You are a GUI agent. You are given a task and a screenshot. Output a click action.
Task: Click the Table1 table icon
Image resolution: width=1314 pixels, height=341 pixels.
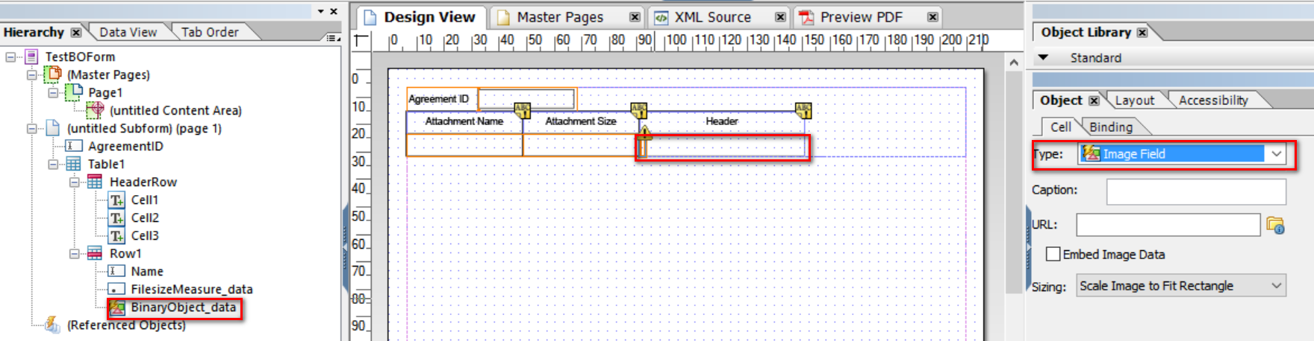point(74,164)
